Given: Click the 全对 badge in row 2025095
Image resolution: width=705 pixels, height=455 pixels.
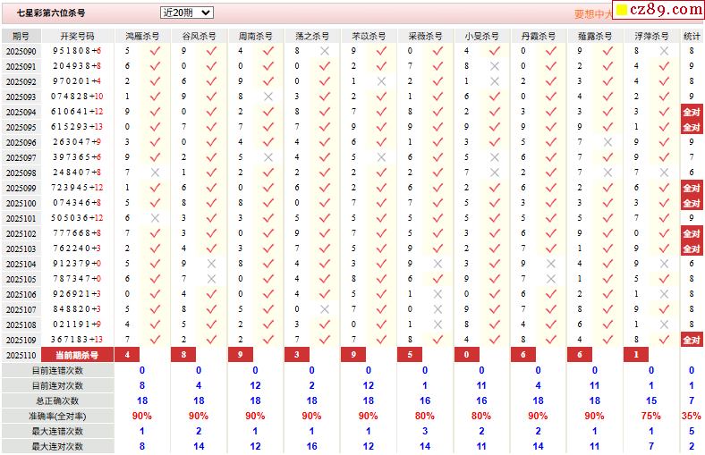Looking at the screenshot, I should click(x=692, y=127).
